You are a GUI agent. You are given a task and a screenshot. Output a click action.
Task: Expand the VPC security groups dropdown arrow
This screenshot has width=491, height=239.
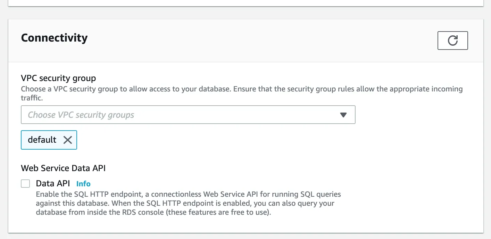click(343, 115)
